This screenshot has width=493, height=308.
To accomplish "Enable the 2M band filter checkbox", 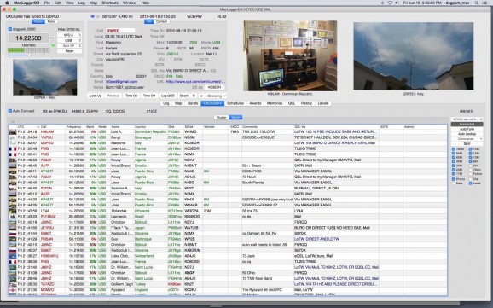I will [x=470, y=166].
